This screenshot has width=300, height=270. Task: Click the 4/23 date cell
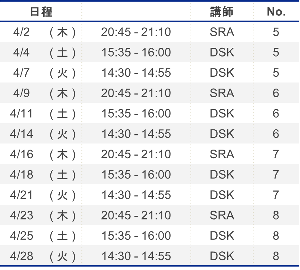coord(21,215)
